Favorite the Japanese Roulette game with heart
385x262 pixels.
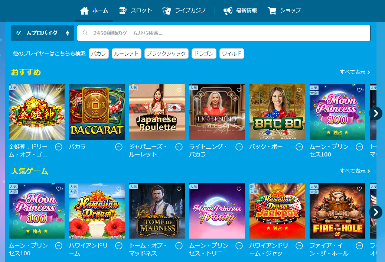[179, 90]
